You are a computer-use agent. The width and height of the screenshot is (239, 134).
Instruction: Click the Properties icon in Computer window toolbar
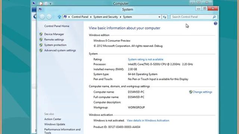pos(41,3)
